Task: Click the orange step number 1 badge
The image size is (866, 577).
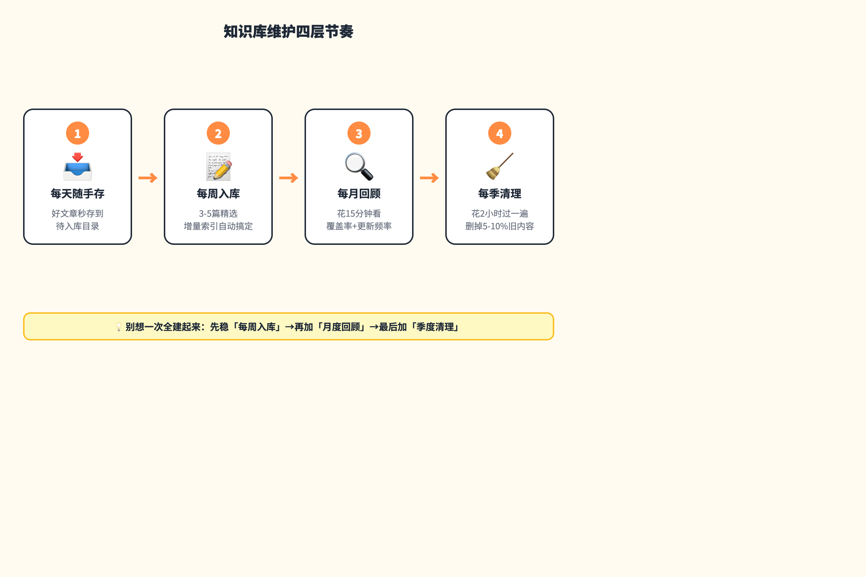Action: (x=77, y=133)
